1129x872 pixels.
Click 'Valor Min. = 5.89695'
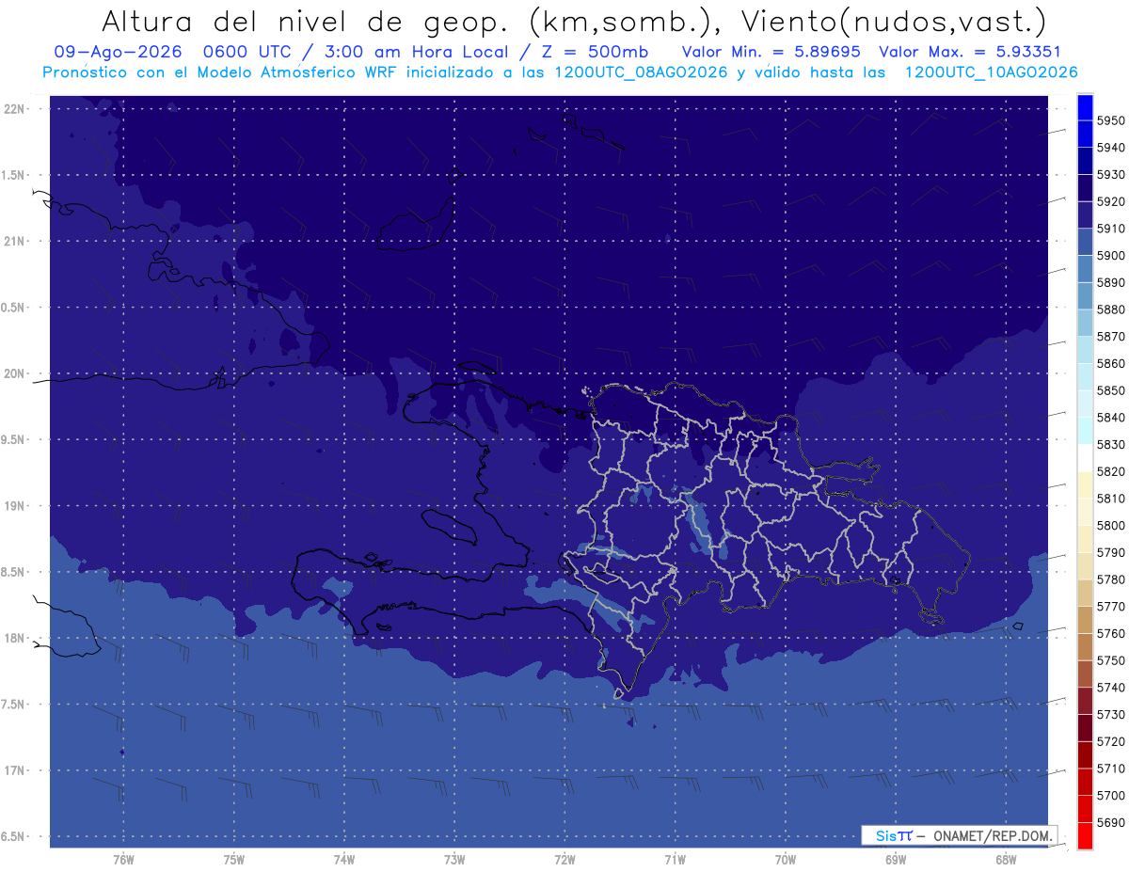[771, 52]
